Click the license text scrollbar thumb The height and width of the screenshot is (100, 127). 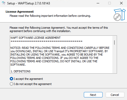coord(114,42)
